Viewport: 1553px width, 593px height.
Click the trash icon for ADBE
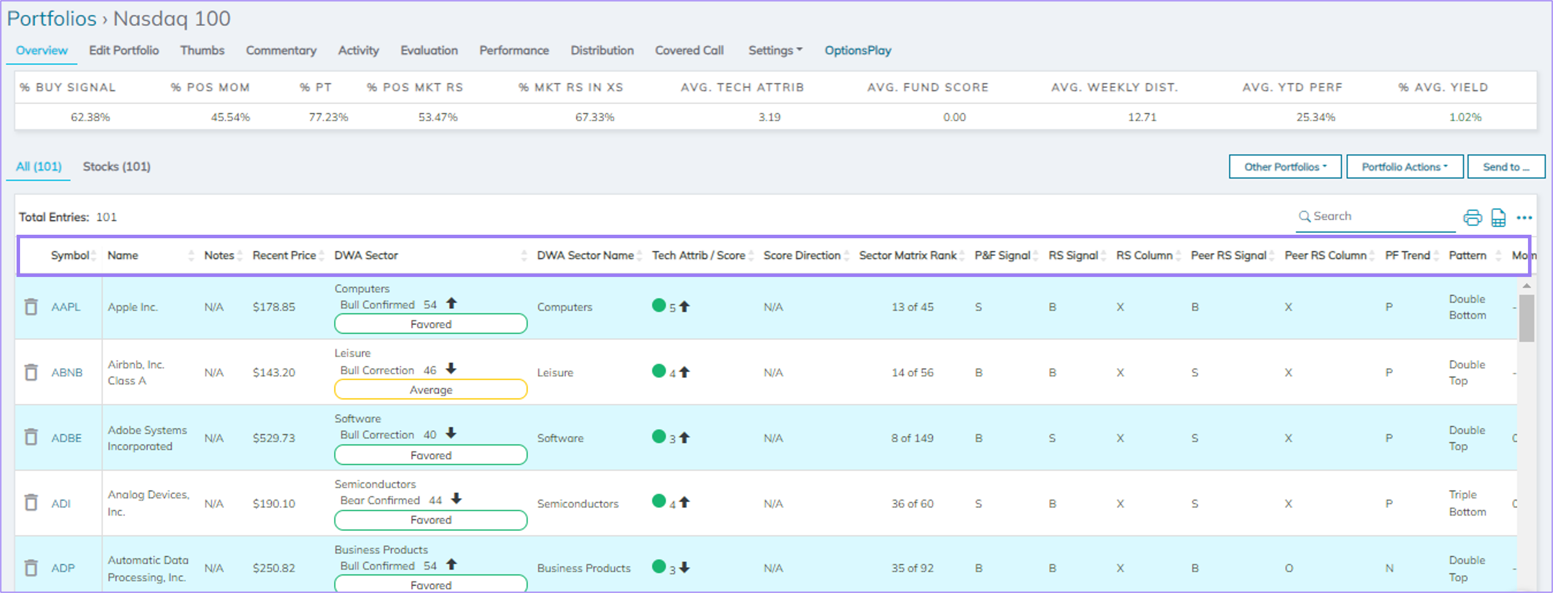pos(31,438)
